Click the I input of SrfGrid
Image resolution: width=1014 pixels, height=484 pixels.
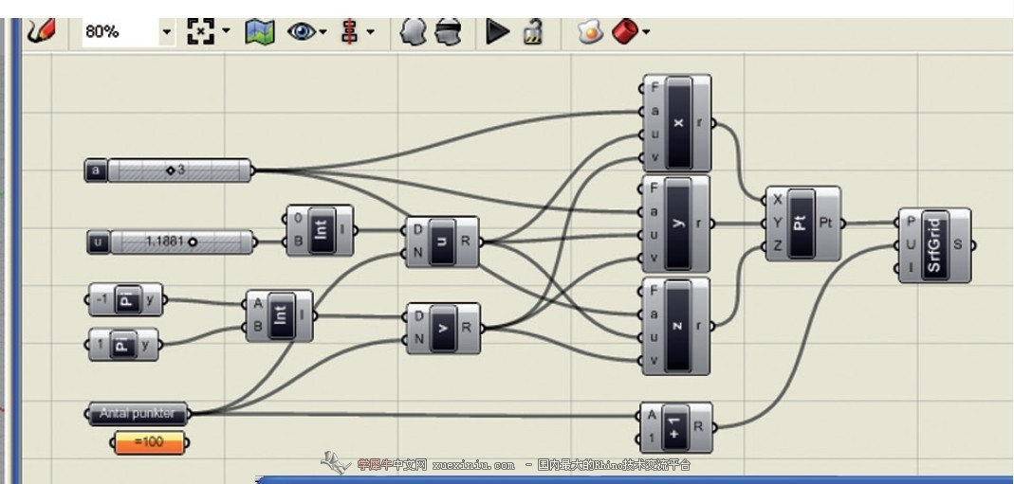pos(911,268)
